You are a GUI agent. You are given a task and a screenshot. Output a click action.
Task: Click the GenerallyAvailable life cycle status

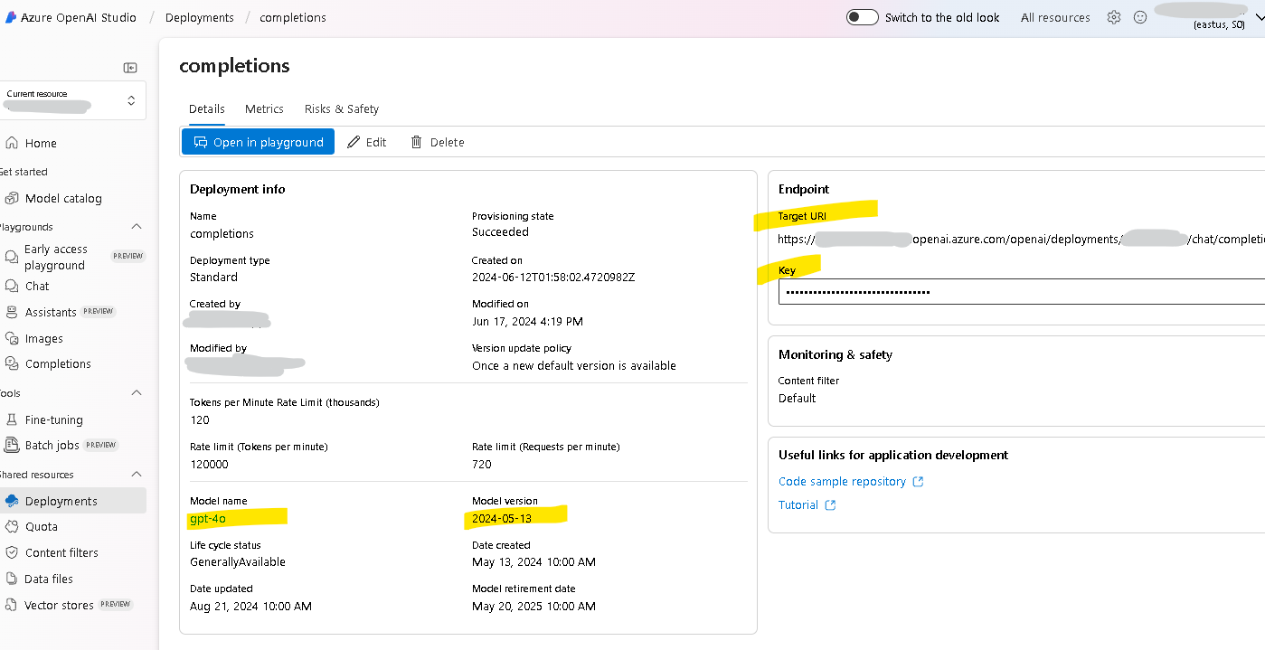(238, 561)
